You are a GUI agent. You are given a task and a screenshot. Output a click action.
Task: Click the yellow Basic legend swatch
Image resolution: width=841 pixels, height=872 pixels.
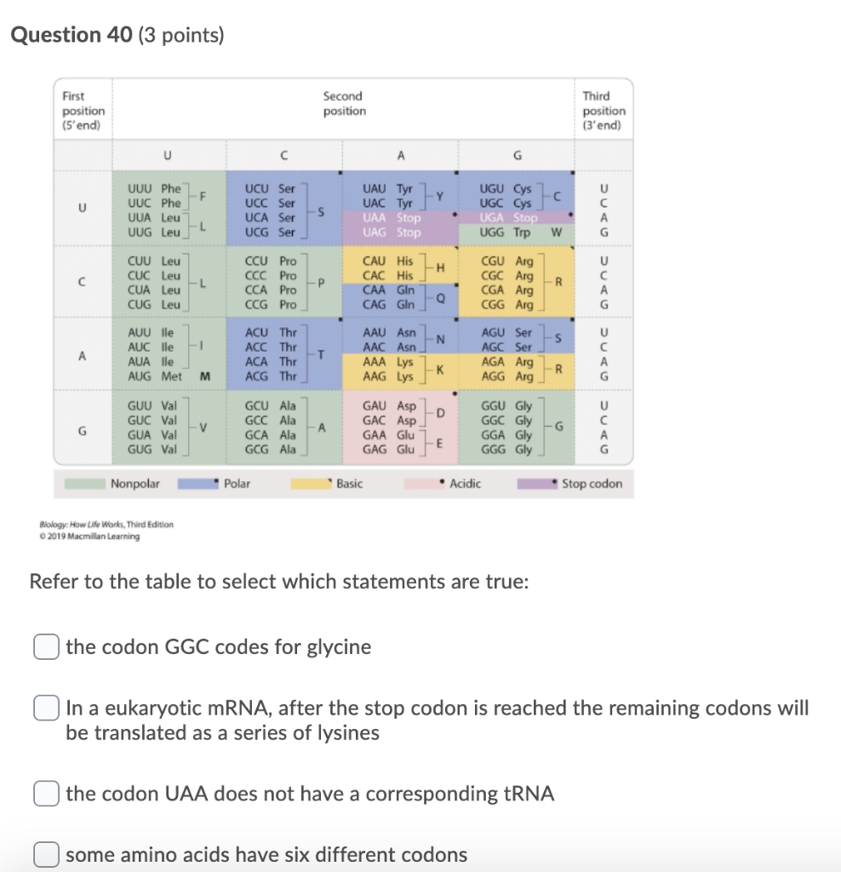click(311, 483)
